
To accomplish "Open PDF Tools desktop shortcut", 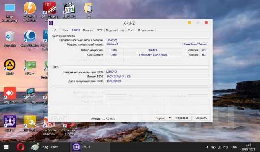I will pos(30,124).
